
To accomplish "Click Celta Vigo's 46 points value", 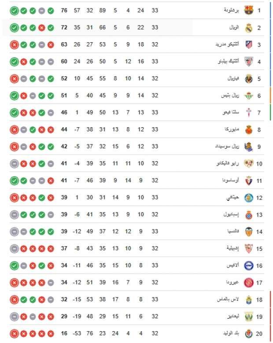I will coord(64,112).
